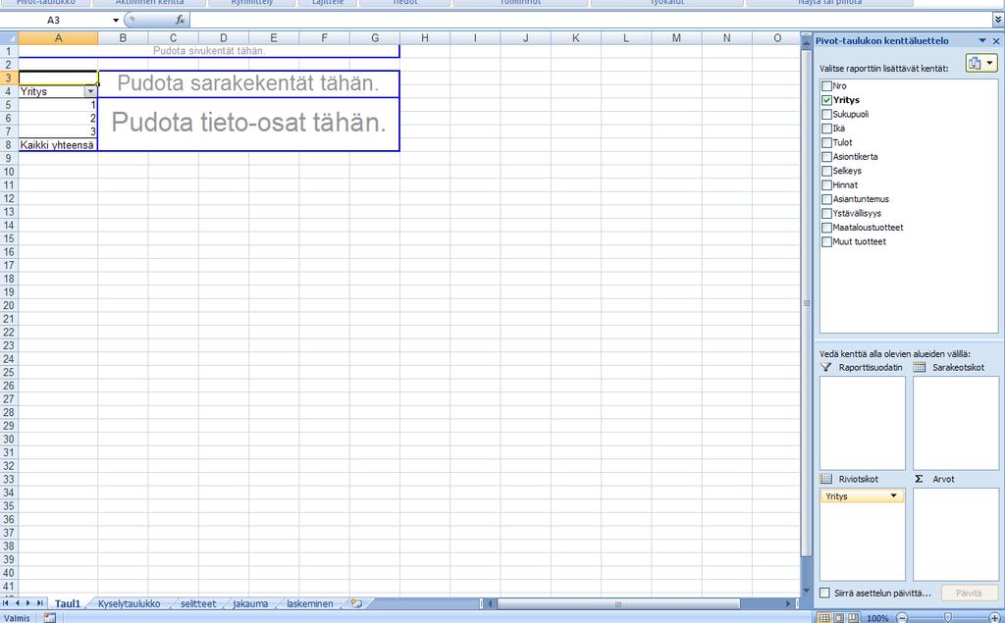Click the Name Box showing A3
The width and height of the screenshot is (1005, 623).
[54, 21]
